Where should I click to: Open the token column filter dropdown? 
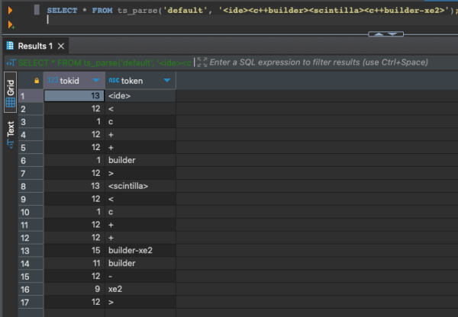pos(166,80)
